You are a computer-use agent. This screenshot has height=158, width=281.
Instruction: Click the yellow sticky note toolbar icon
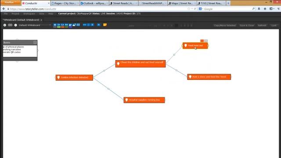pos(105,25)
